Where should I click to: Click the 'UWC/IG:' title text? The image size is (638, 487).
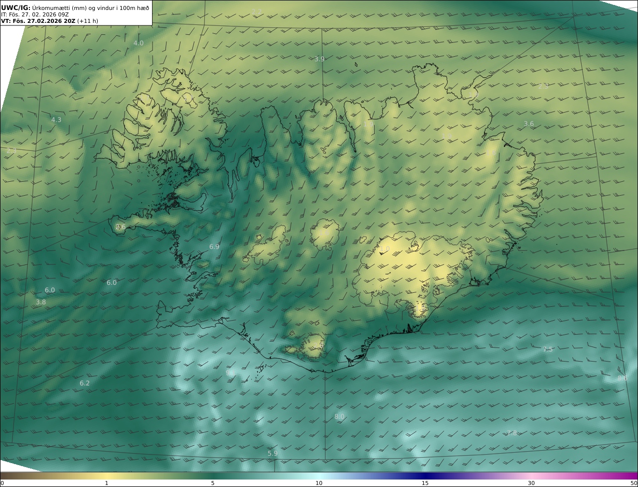[16, 7]
